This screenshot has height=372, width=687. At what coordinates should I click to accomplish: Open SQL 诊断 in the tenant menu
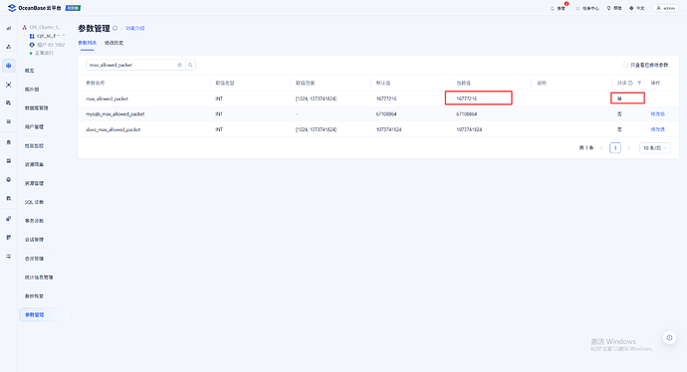pos(34,202)
